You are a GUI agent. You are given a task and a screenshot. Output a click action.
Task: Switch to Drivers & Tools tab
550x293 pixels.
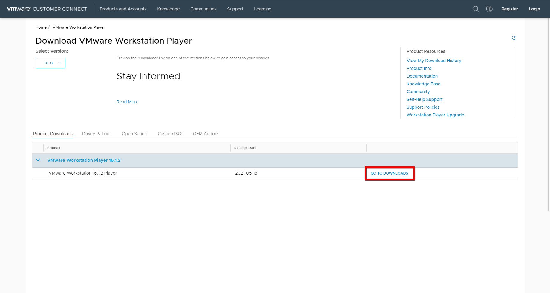coord(97,134)
